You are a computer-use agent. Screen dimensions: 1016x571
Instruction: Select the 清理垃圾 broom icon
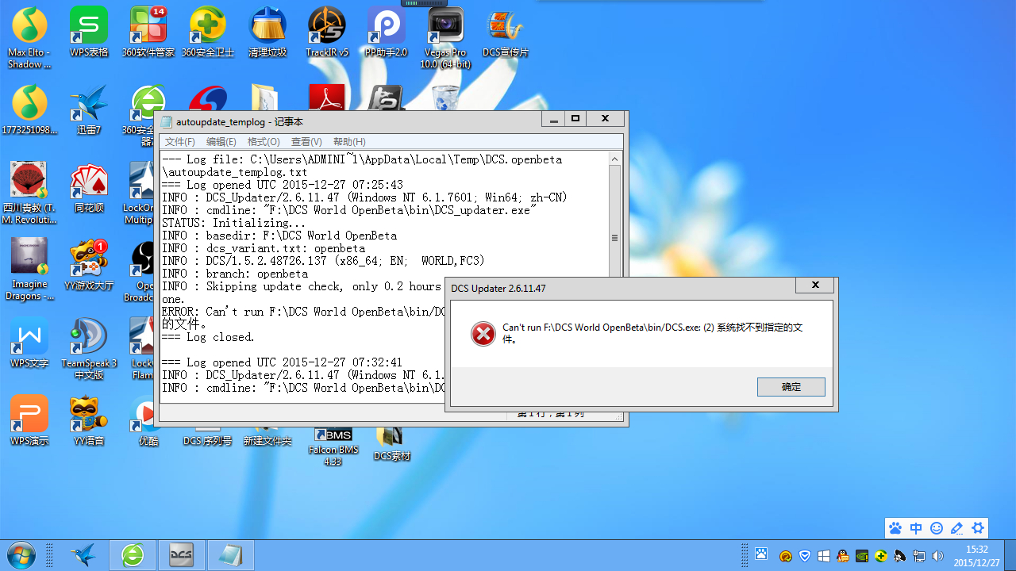point(267,32)
